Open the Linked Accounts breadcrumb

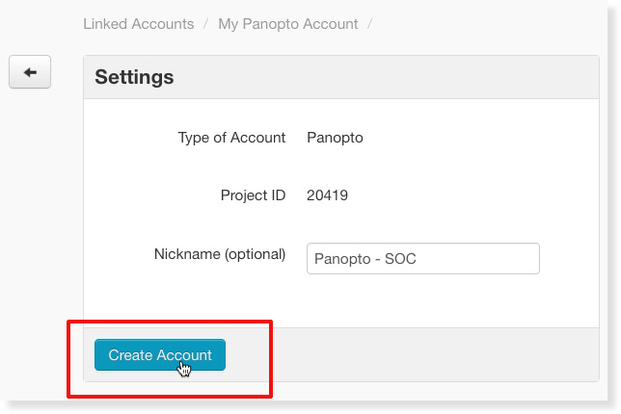139,24
